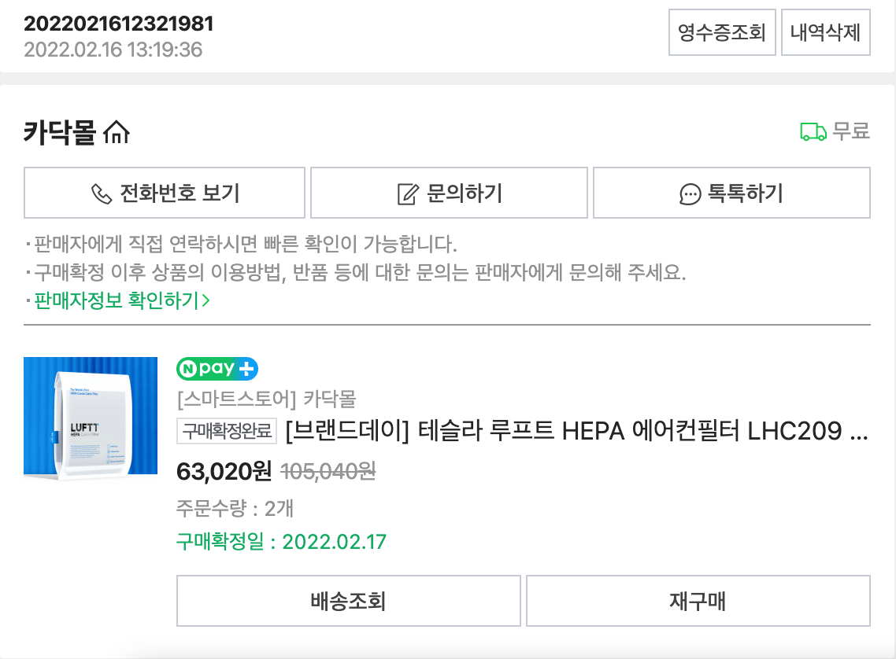Click the pencil edit icon in 문의하기
The image size is (896, 659).
pos(408,193)
